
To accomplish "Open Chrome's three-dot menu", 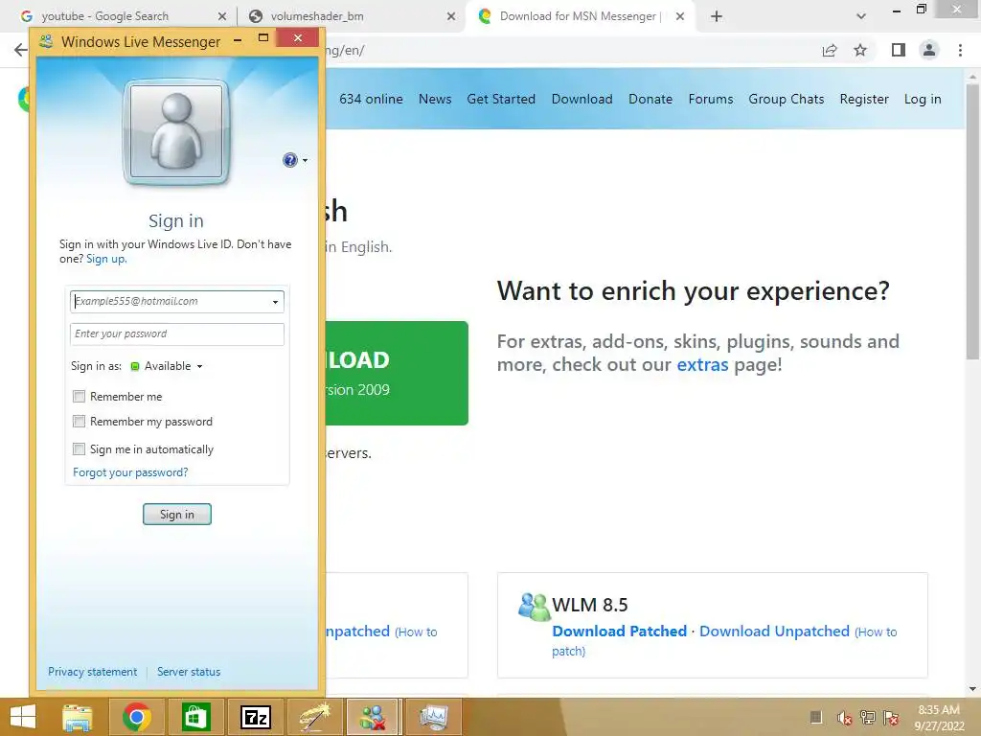I will click(x=960, y=50).
